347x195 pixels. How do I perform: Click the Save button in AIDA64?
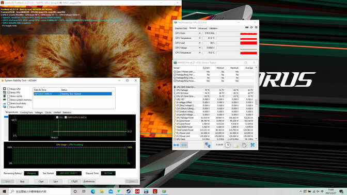click(x=56, y=181)
